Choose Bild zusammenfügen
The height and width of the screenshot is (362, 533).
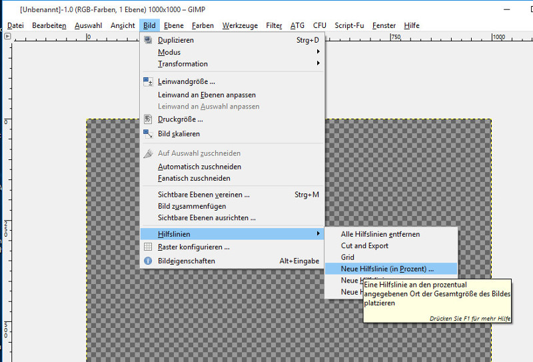232,206
